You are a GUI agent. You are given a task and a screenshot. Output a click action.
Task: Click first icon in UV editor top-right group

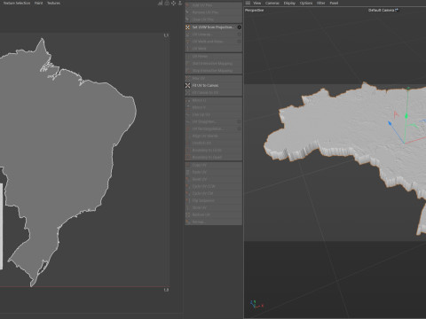tap(160, 3)
